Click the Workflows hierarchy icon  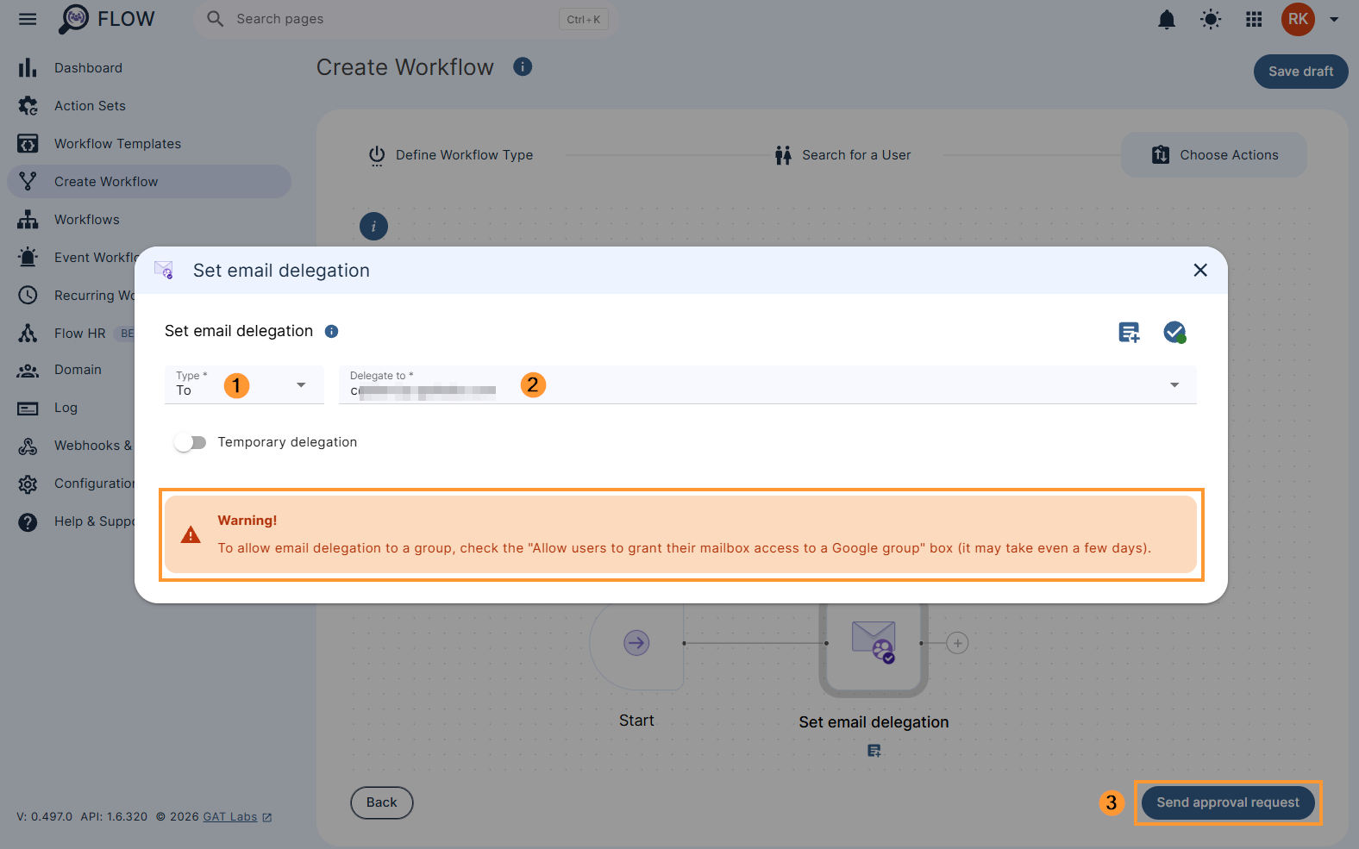point(28,220)
